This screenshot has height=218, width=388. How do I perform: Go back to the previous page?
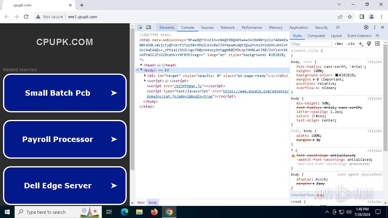7,17
